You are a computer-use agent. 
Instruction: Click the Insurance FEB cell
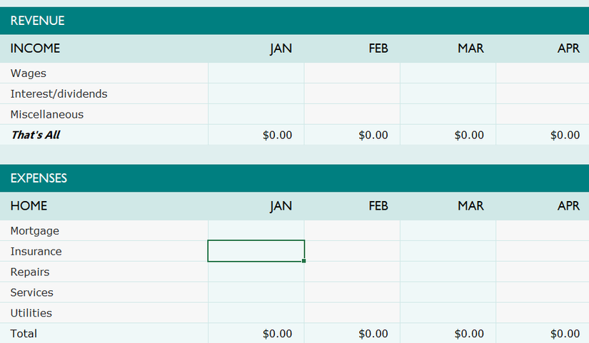click(352, 252)
